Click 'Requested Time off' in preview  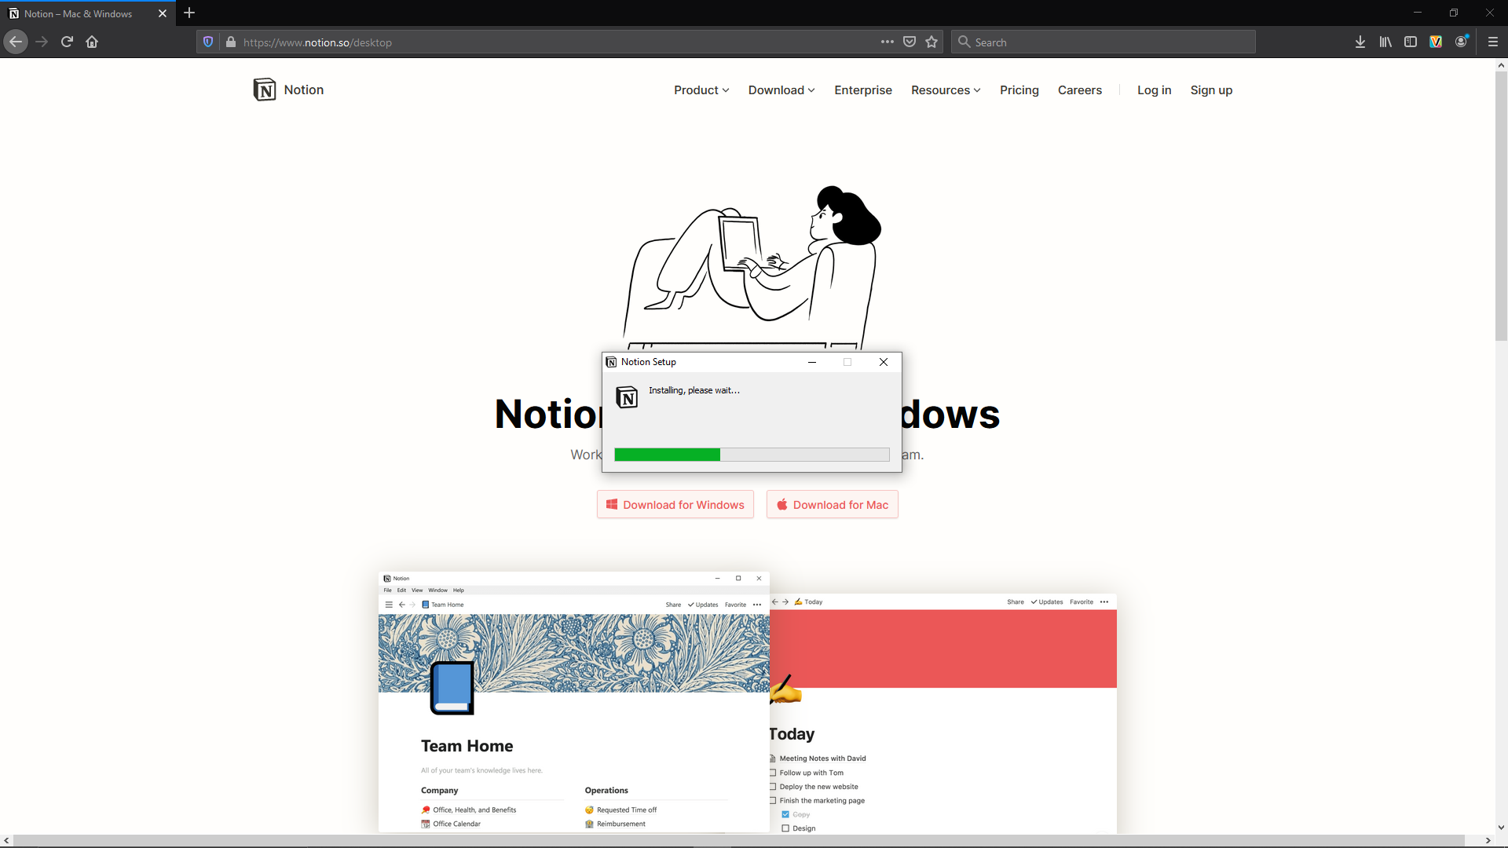[x=627, y=810]
